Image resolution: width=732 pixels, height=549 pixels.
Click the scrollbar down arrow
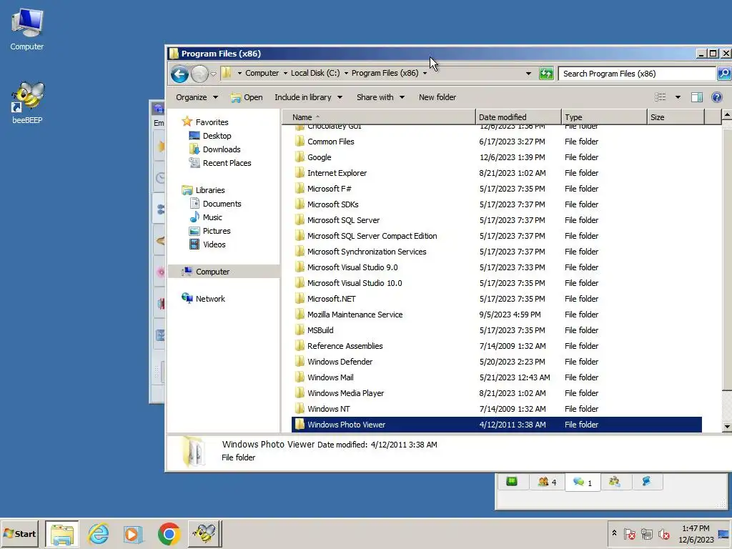(x=727, y=427)
